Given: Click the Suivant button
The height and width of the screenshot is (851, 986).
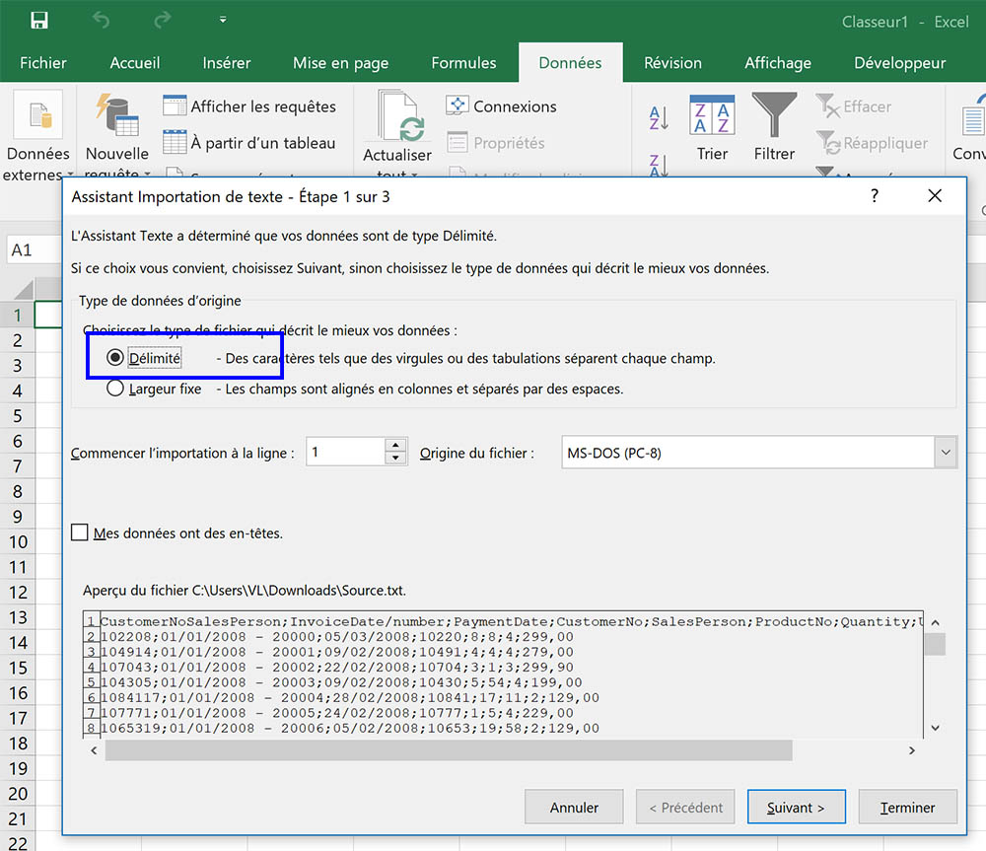Looking at the screenshot, I should tap(796, 808).
